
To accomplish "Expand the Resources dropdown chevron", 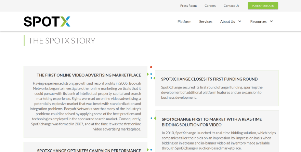I will pos(271,22).
